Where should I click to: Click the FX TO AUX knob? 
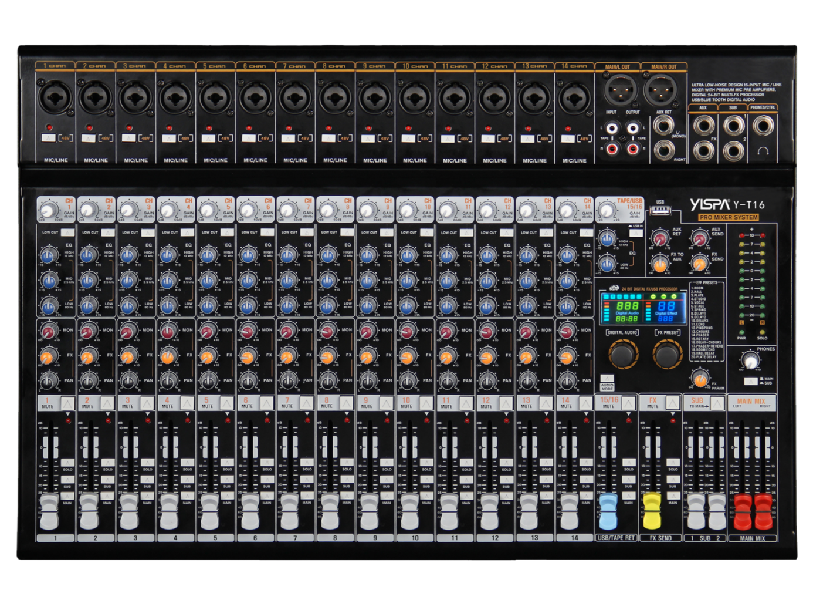click(x=660, y=264)
